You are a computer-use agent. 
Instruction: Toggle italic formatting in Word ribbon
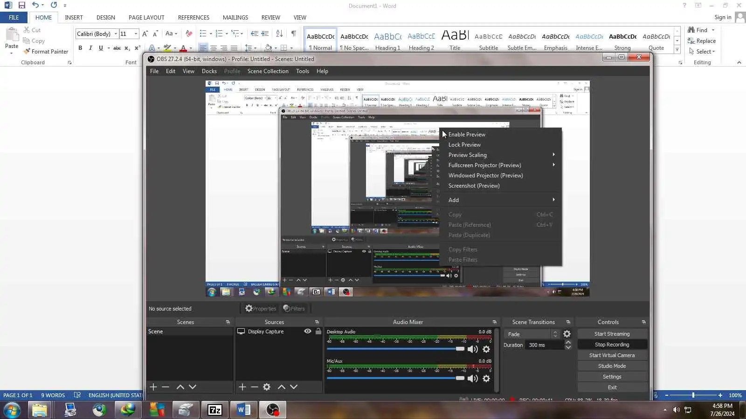90,47
